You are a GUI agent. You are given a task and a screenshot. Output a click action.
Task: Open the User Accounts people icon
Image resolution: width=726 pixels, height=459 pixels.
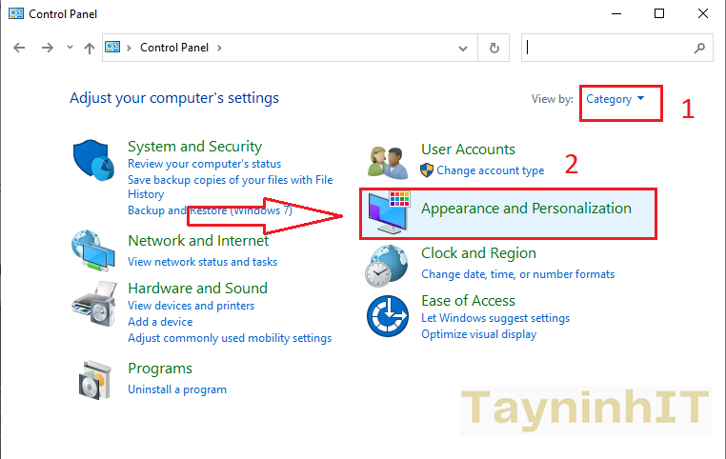[x=389, y=161]
